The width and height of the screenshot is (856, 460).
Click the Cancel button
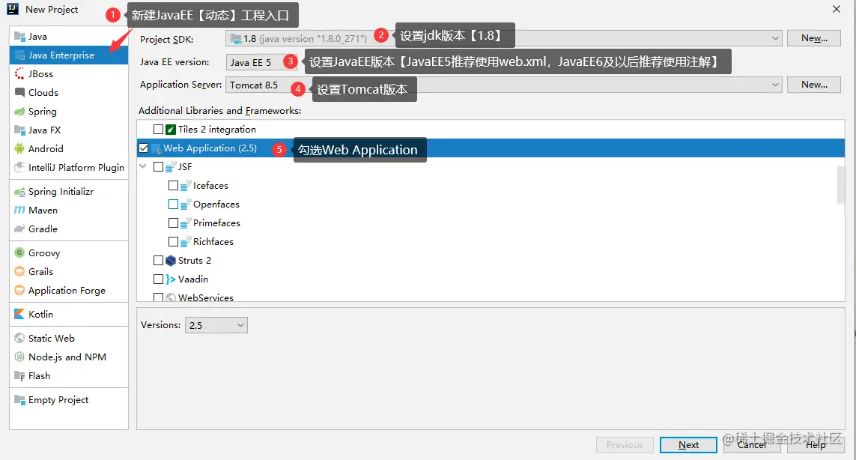pos(752,445)
